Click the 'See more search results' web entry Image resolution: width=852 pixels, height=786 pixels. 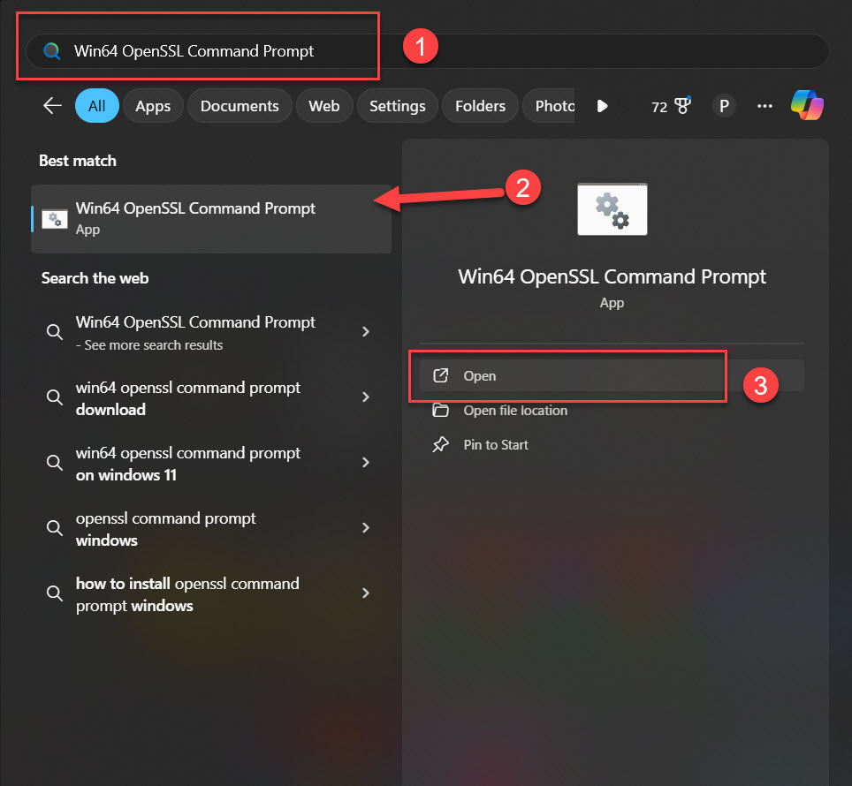click(211, 332)
